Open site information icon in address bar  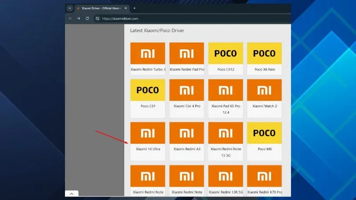[97, 19]
